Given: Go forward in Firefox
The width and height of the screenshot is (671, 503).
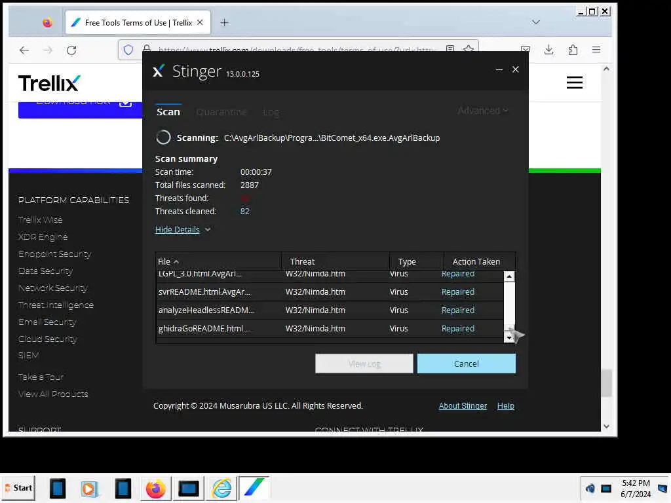Looking at the screenshot, I should (48, 50).
